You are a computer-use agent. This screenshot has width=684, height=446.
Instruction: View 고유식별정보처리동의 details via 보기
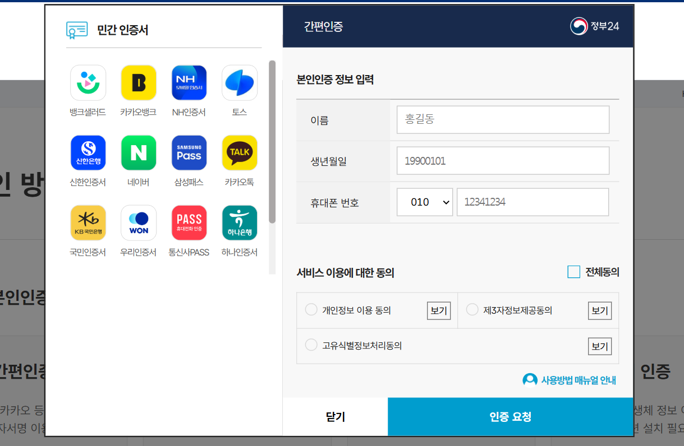tap(600, 346)
